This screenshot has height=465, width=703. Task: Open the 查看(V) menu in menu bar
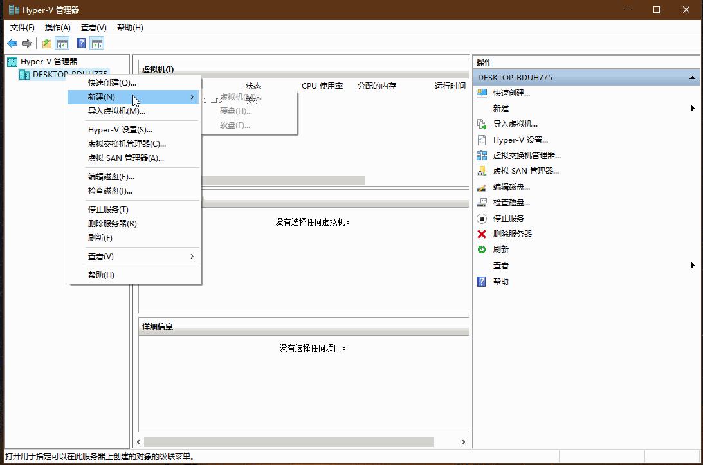(92, 27)
